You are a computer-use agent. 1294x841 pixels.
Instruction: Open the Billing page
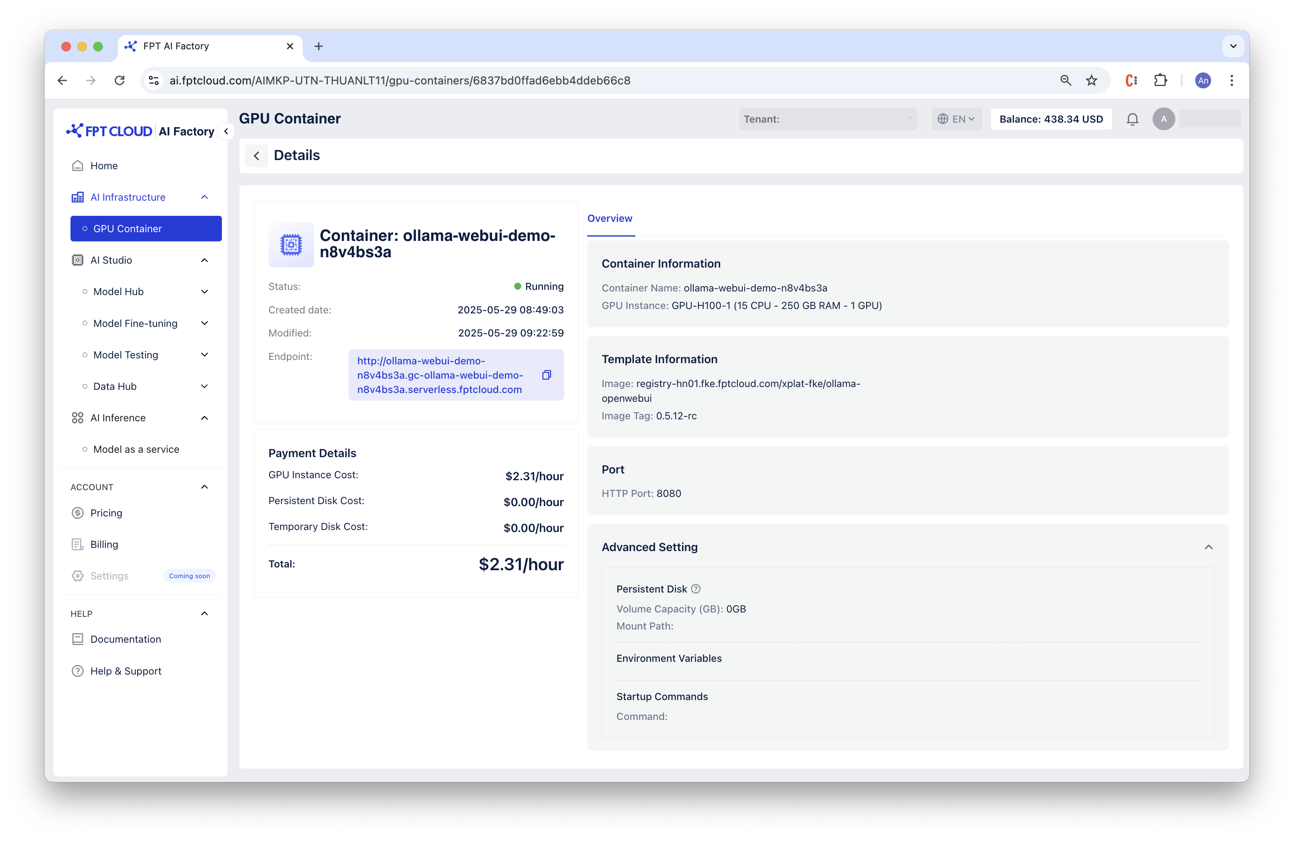(104, 544)
